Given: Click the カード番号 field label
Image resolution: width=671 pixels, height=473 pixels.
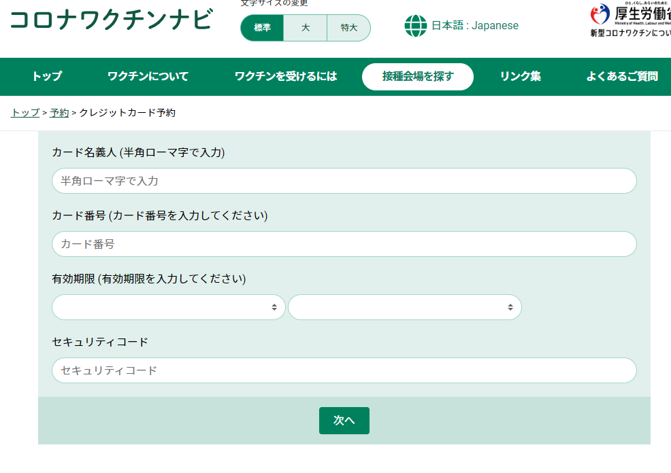Looking at the screenshot, I should [160, 216].
